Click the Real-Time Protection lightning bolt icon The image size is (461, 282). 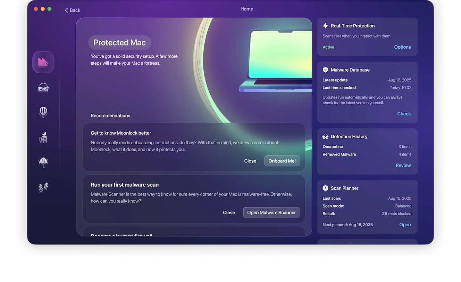point(325,26)
